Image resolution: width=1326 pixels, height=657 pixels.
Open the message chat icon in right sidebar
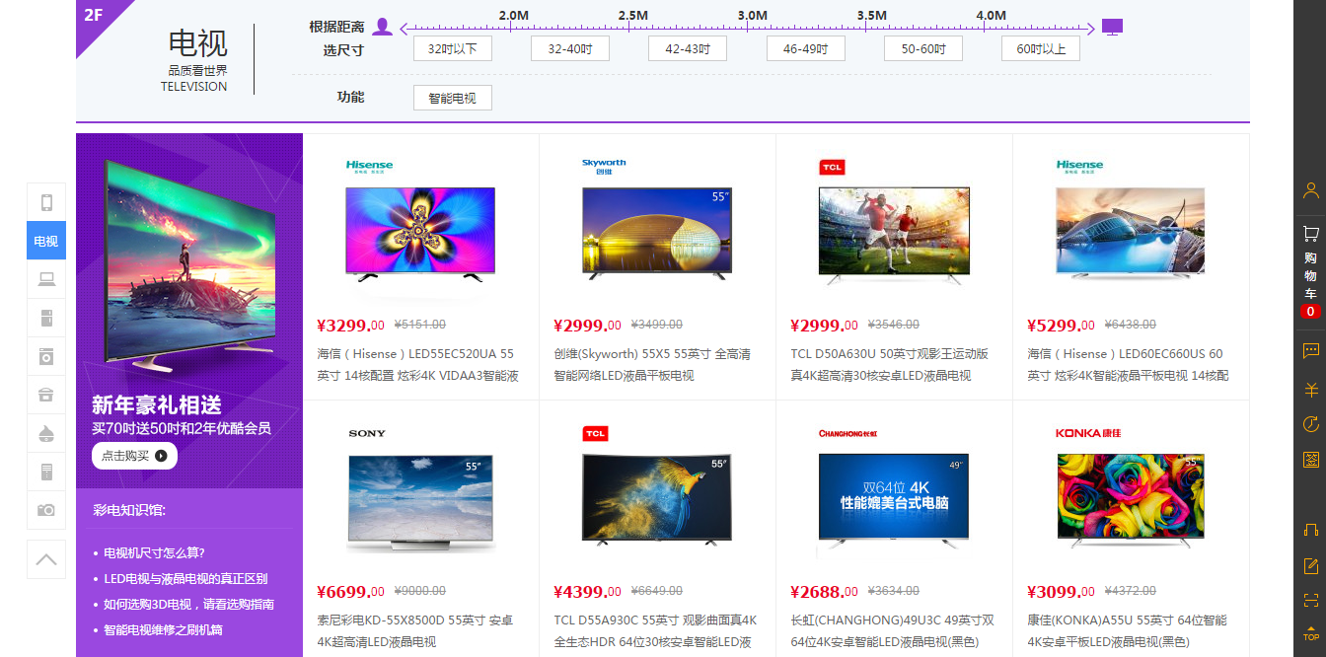coord(1310,350)
